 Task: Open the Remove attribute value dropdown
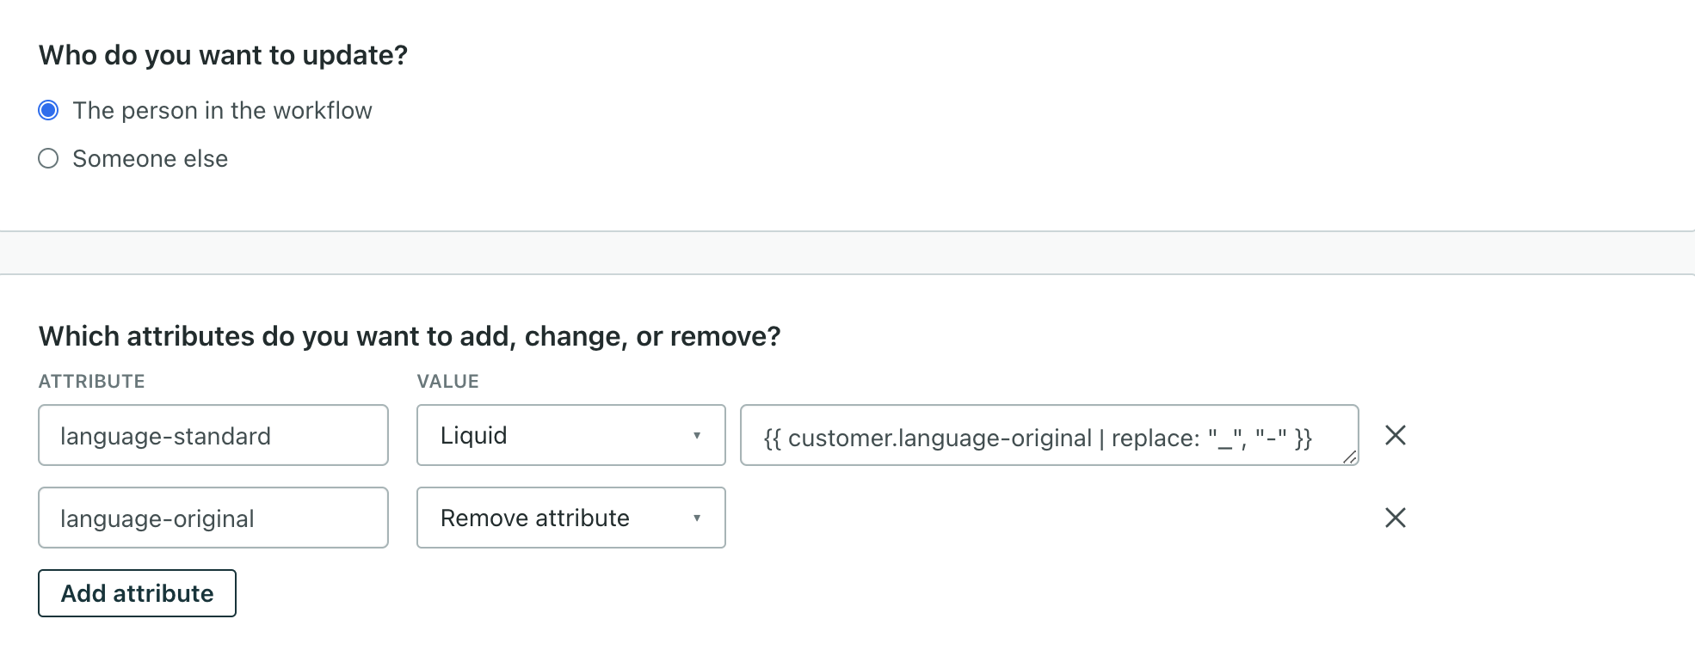570,518
